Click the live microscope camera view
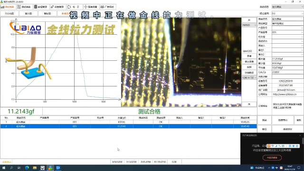Image resolution: width=304 pixels, height=171 pixels. click(x=181, y=62)
